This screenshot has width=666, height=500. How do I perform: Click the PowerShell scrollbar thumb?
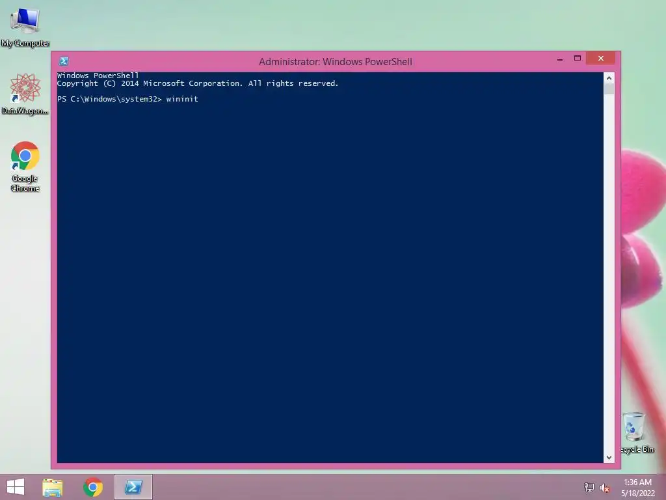[609, 89]
